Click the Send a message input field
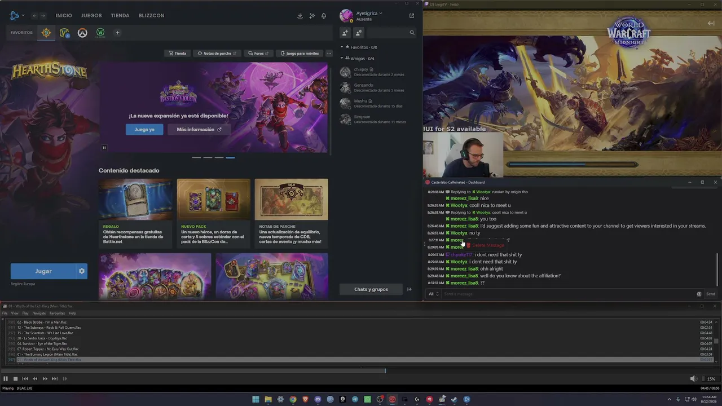This screenshot has height=406, width=722. pyautogui.click(x=568, y=294)
